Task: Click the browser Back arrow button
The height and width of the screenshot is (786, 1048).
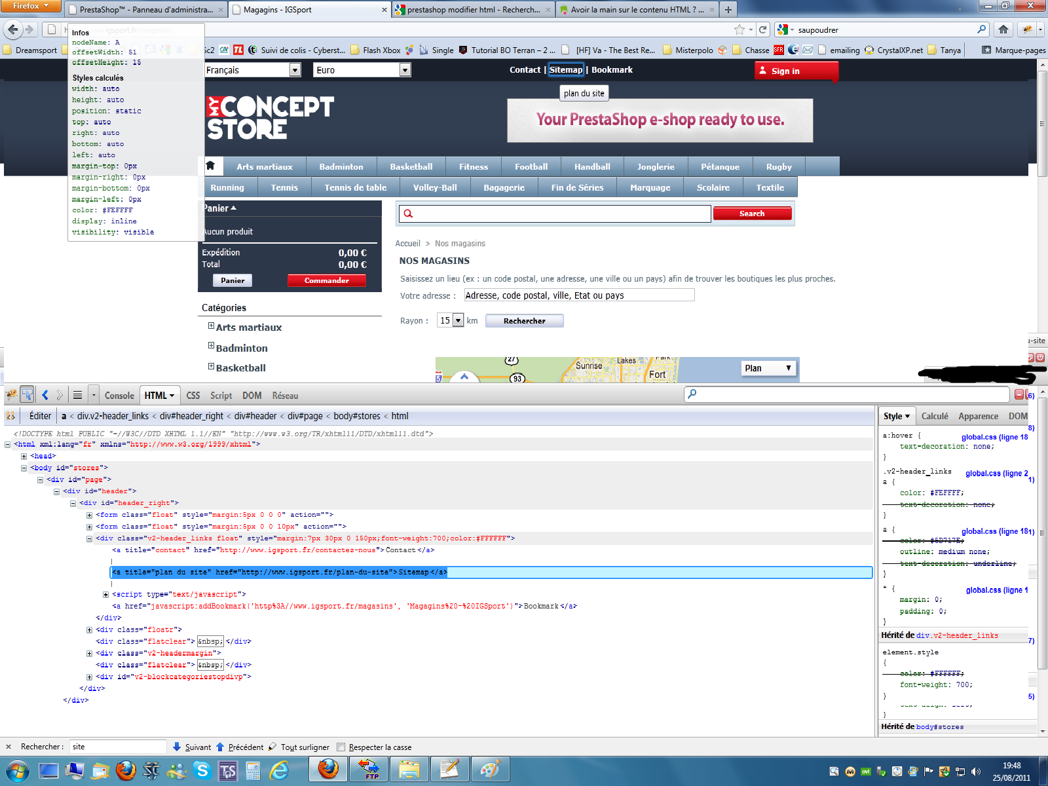Action: (13, 29)
